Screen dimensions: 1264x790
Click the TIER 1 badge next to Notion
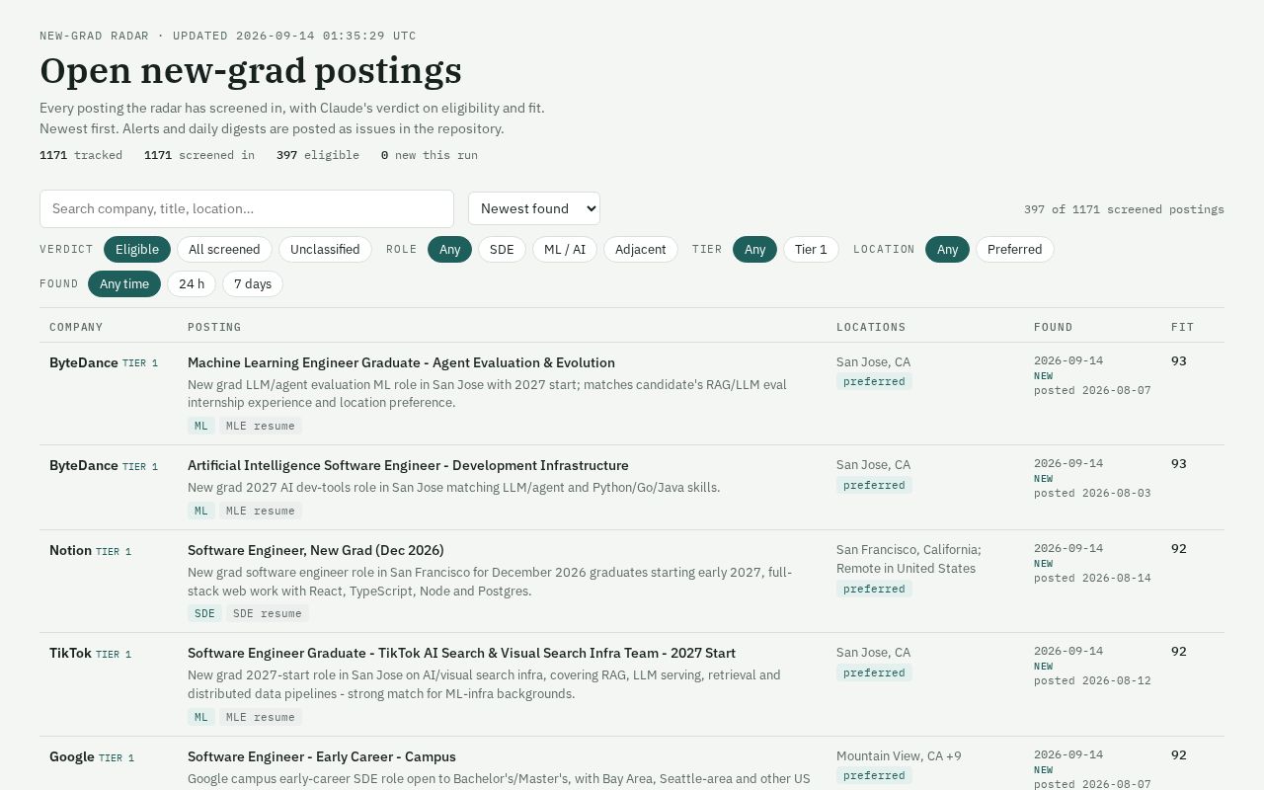pos(114,551)
